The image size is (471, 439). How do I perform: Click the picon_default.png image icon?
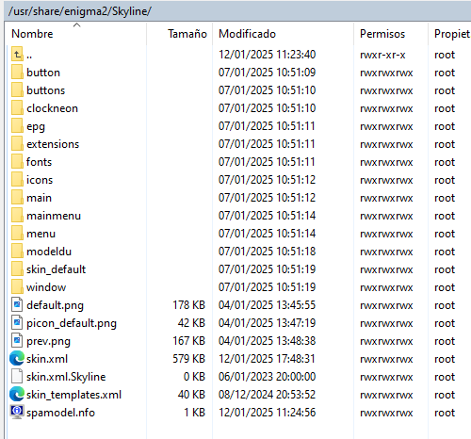[17, 322]
